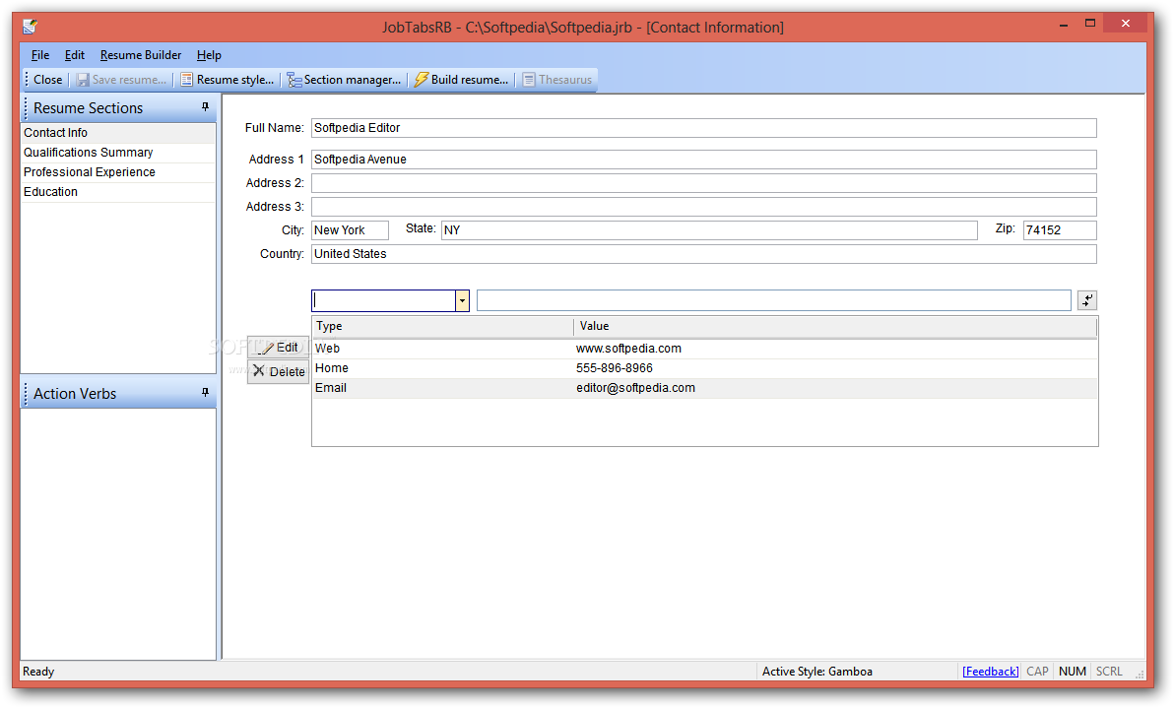Click the Country field with United States
The width and height of the screenshot is (1174, 708).
pyautogui.click(x=704, y=254)
